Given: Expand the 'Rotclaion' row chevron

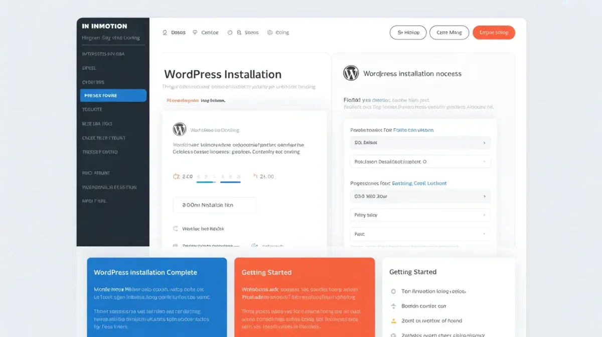Looking at the screenshot, I should click(484, 162).
